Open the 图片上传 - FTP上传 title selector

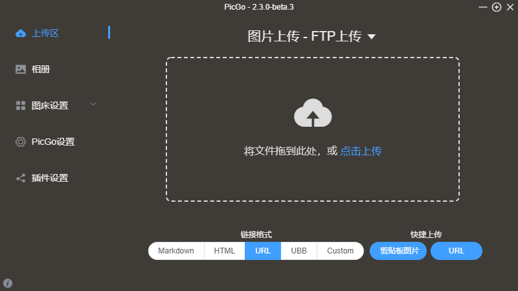(x=311, y=36)
